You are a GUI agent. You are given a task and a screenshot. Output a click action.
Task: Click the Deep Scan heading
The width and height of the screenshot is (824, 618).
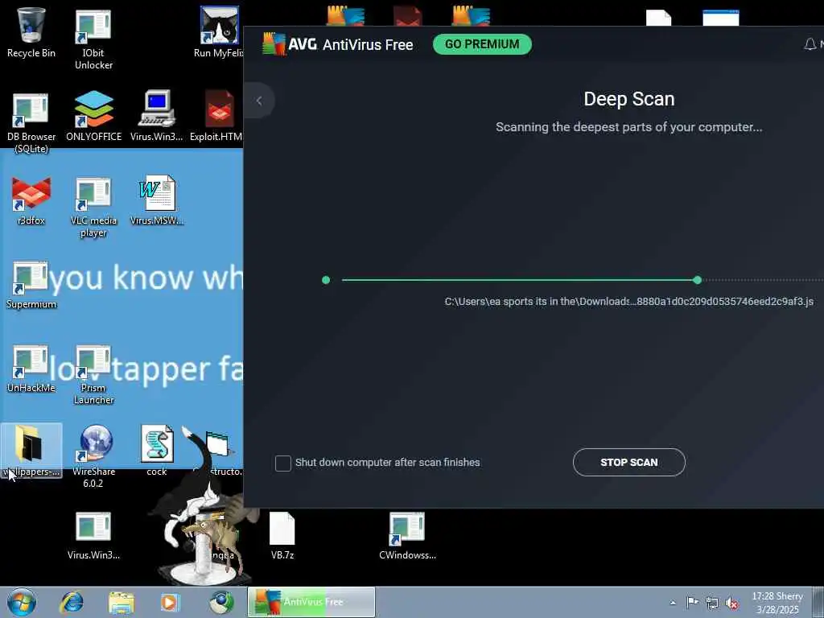tap(629, 99)
